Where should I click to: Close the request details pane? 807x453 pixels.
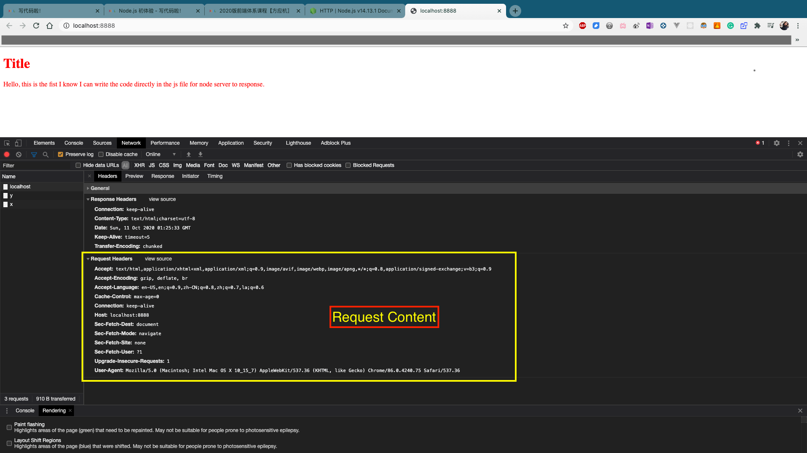[90, 176]
